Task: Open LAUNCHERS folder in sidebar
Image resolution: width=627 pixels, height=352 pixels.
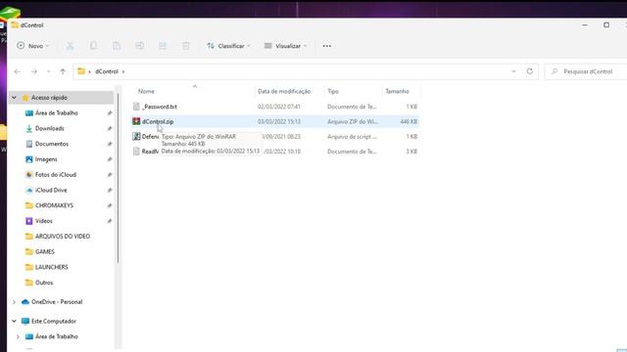Action: click(52, 267)
